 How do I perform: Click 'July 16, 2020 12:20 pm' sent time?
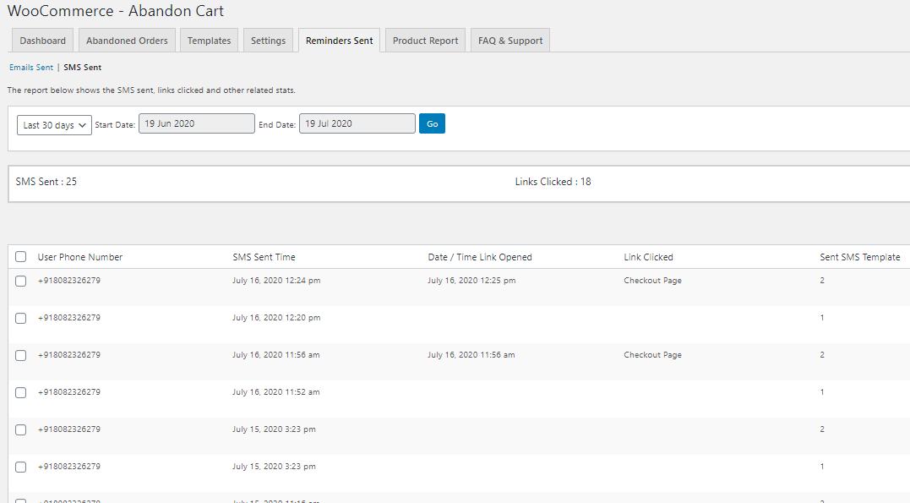pyautogui.click(x=276, y=317)
